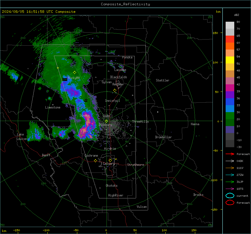Screen dimensions: 251x234
Task: Click the ThreeHills label
Action: 140,122
